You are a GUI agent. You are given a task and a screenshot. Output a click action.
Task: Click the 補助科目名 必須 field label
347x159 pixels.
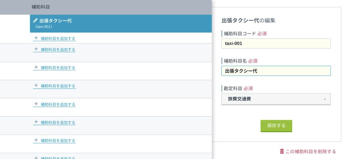click(241, 61)
